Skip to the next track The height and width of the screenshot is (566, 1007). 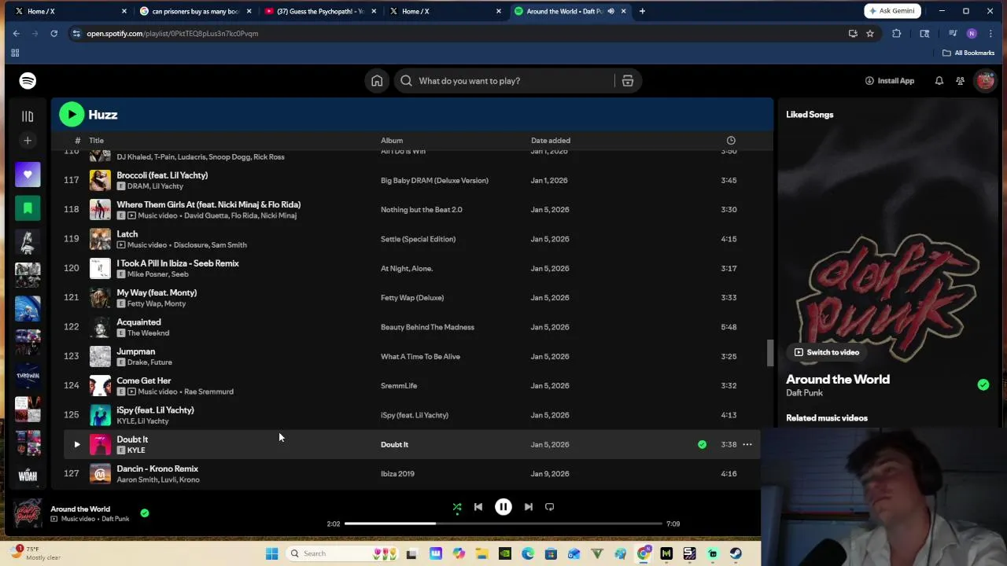point(528,507)
